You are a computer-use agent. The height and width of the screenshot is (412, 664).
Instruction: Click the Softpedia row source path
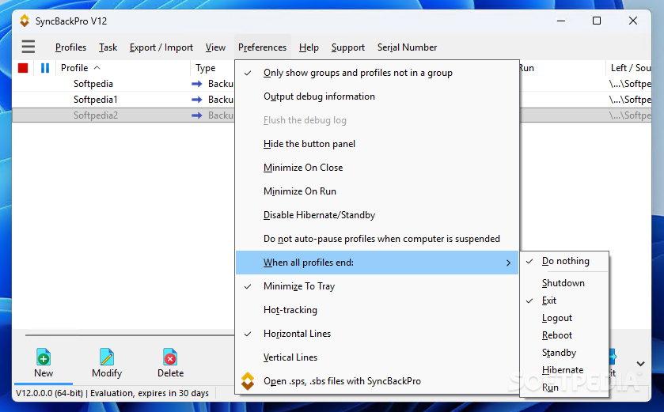point(630,84)
